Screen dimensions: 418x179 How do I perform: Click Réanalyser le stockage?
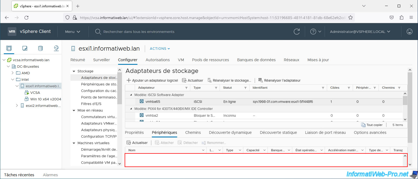[x=229, y=81]
